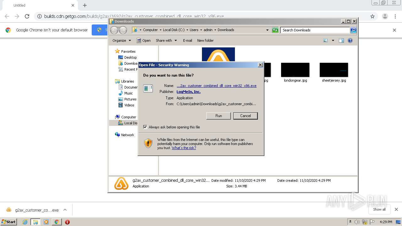
Task: Open Windows Media Player from taskbar
Action: point(46,222)
